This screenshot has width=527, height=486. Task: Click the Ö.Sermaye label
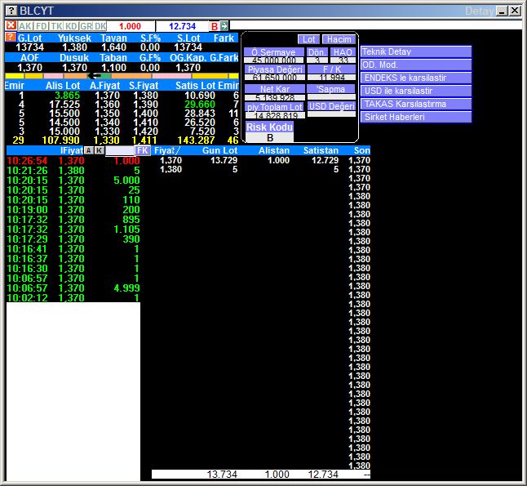[x=274, y=52]
